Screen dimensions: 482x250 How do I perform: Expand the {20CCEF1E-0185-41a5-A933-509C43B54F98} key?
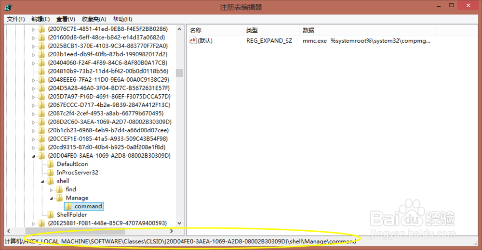(x=34, y=139)
